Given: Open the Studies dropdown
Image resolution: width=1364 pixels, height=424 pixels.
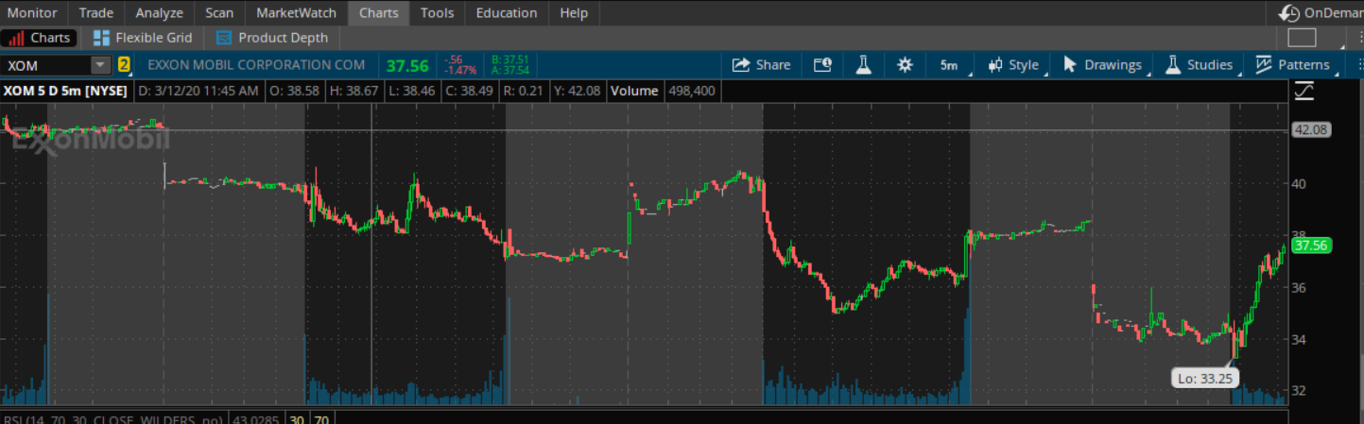Looking at the screenshot, I should point(1200,65).
